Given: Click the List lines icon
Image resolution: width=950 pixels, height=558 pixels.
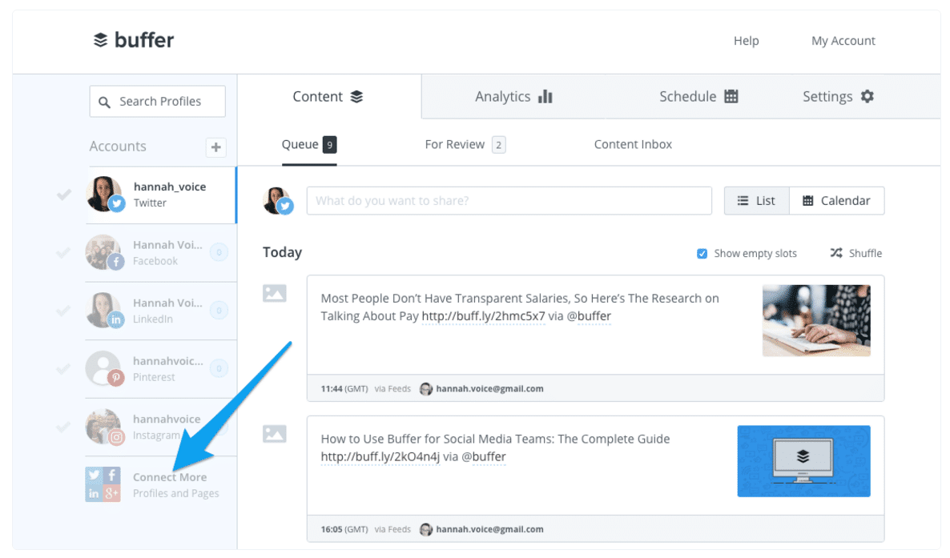Looking at the screenshot, I should point(743,200).
